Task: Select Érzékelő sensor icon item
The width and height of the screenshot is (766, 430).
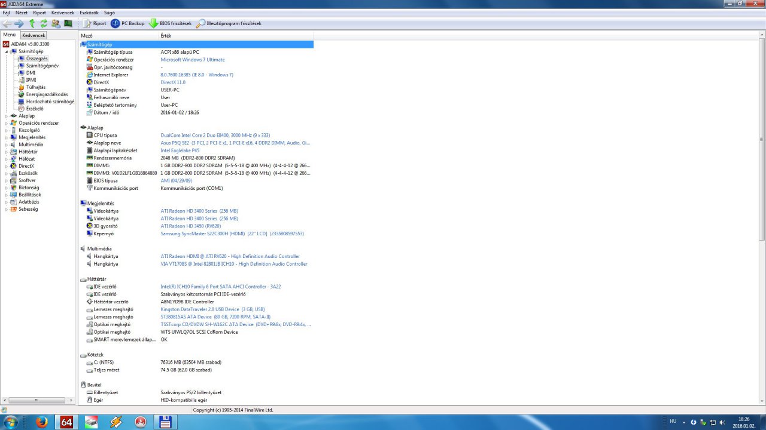Action: (x=22, y=109)
